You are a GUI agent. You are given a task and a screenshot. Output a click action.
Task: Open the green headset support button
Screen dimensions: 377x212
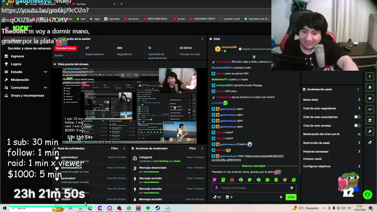(367, 195)
